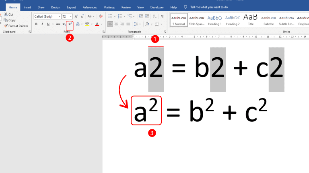Viewport: 309px width, 173px height.
Task: Toggle Underline formatting
Action: point(48,24)
